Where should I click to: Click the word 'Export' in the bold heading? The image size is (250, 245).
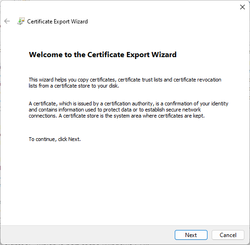pos(138,55)
